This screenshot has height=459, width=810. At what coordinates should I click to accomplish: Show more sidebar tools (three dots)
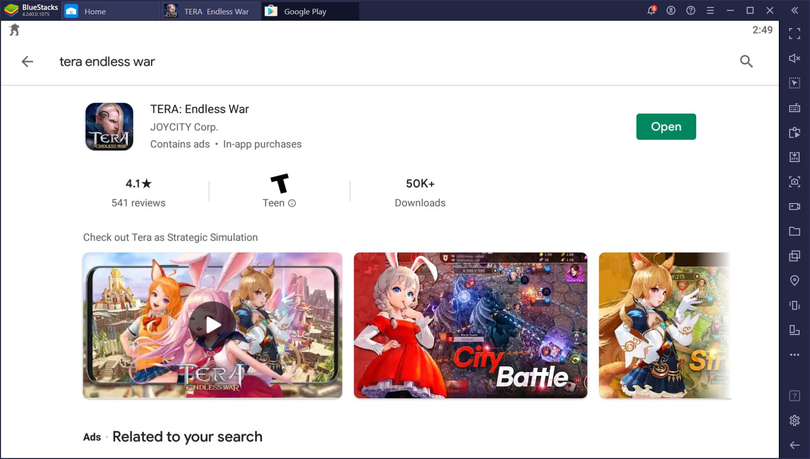click(795, 355)
